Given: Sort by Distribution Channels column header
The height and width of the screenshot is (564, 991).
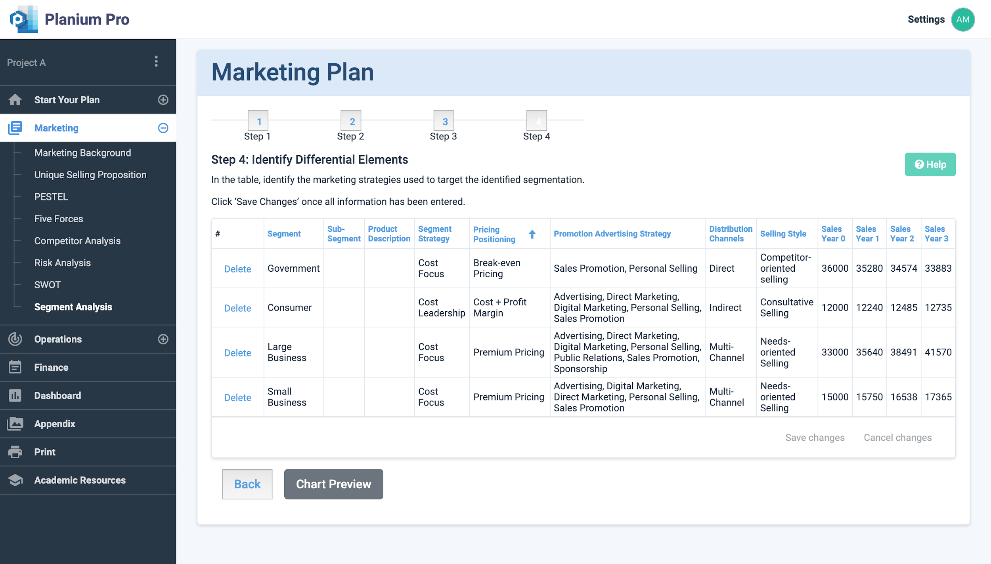Looking at the screenshot, I should tap(731, 234).
